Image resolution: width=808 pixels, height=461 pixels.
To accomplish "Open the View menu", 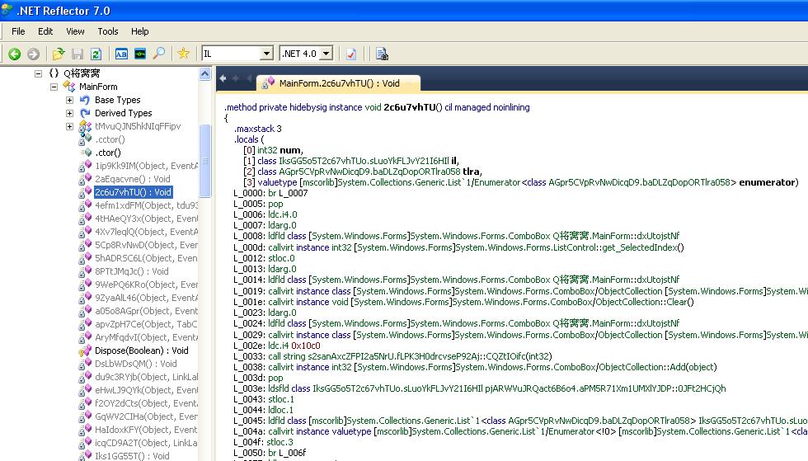I will pos(75,31).
